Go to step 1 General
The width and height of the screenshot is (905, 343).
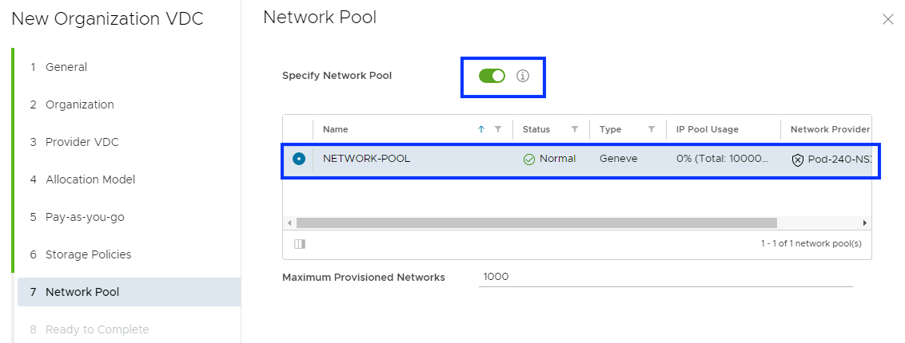tap(66, 67)
